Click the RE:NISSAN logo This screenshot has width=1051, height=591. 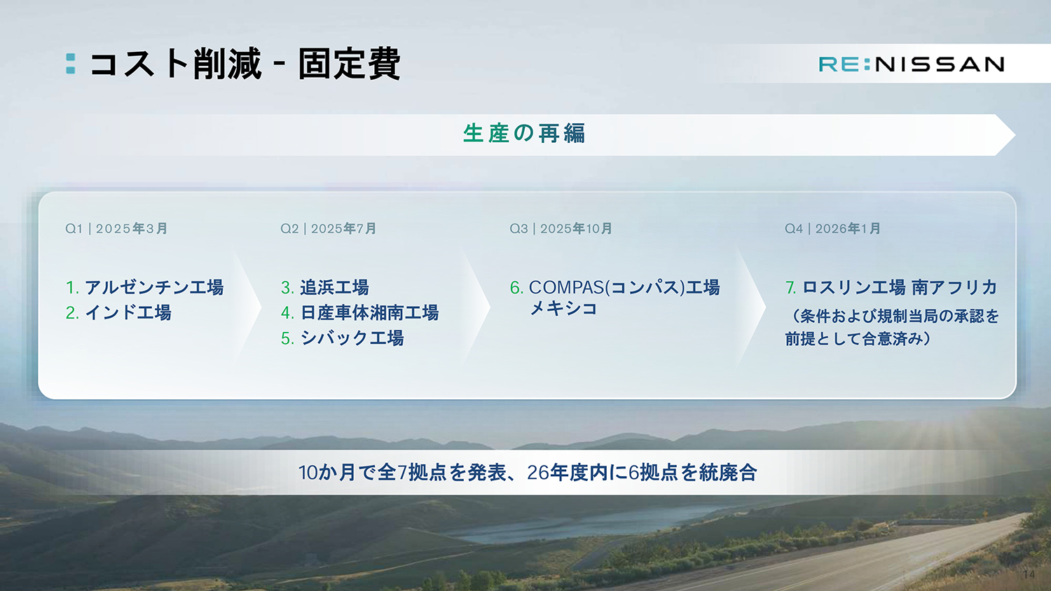tap(912, 64)
